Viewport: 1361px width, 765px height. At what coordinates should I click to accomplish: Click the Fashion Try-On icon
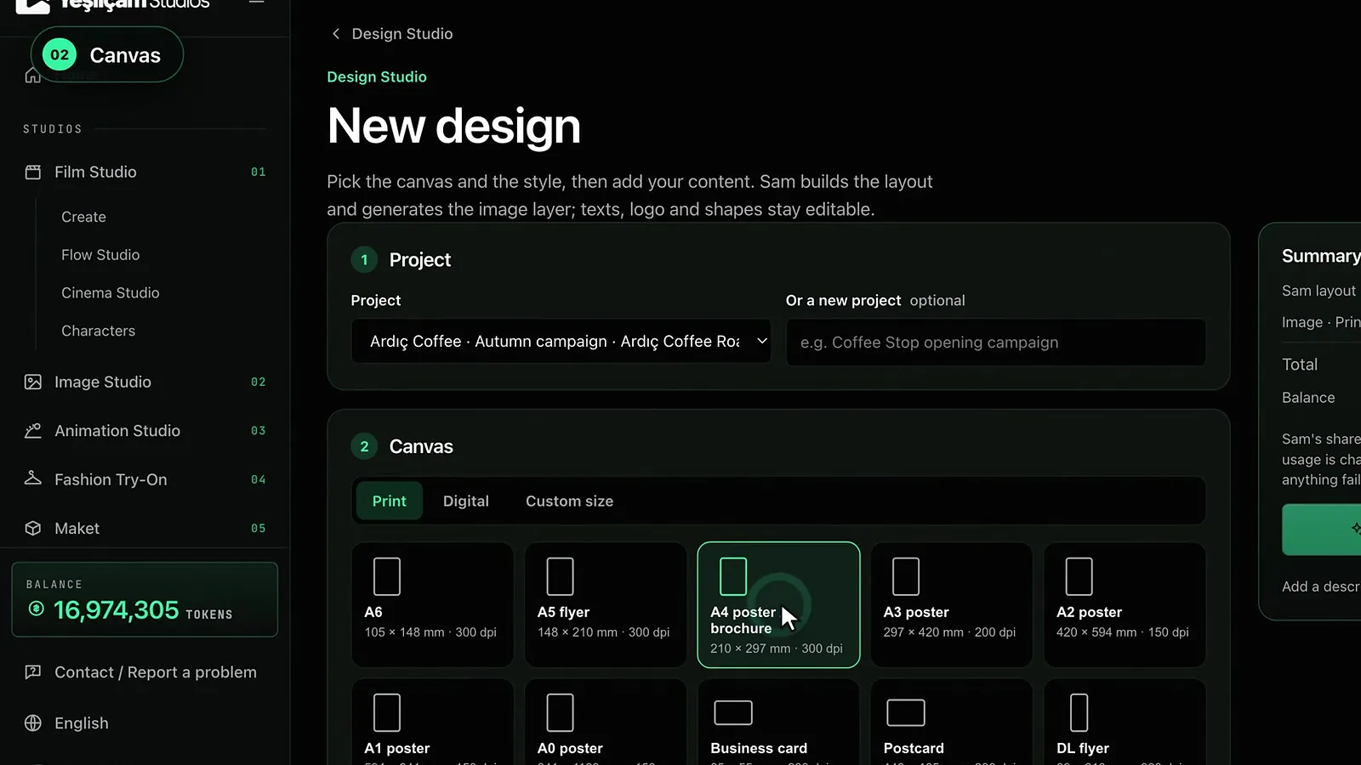(x=33, y=479)
